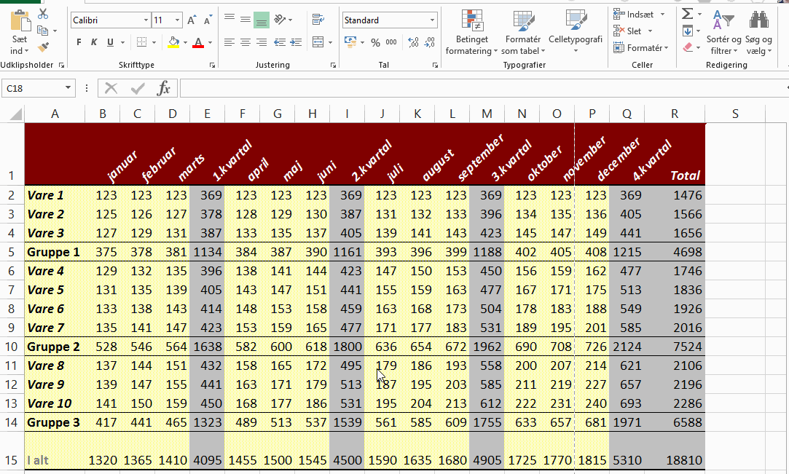Toggle bold F formatting

pos(79,43)
